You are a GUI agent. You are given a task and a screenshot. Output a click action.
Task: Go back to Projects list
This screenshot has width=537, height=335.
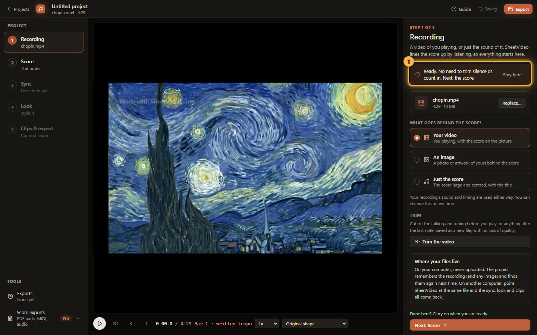tap(18, 9)
